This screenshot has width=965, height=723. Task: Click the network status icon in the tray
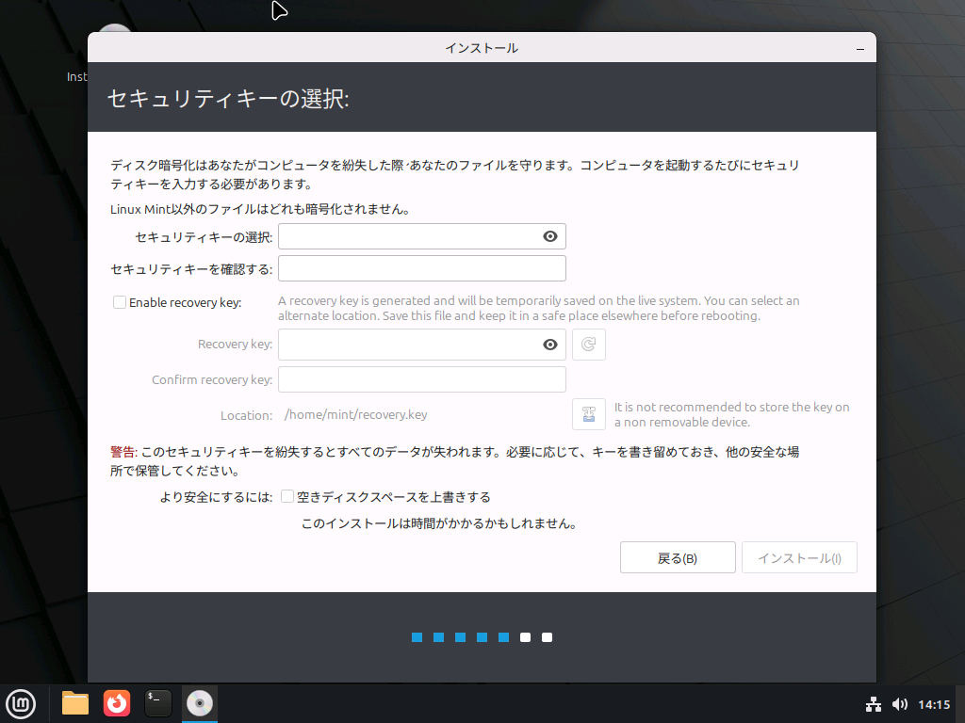[x=874, y=703]
